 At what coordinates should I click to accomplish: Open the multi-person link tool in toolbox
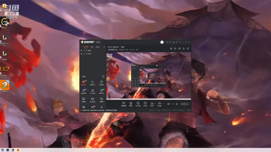point(92,91)
